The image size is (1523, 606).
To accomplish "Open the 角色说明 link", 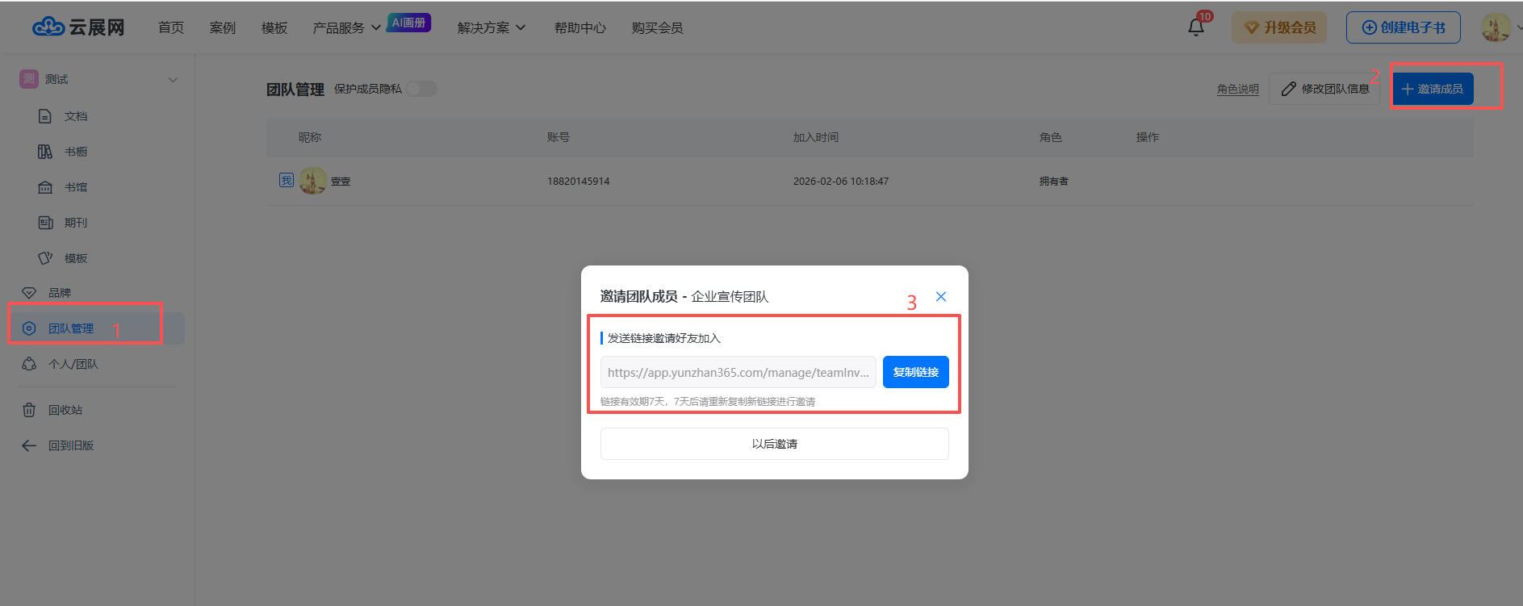I will pos(1237,89).
